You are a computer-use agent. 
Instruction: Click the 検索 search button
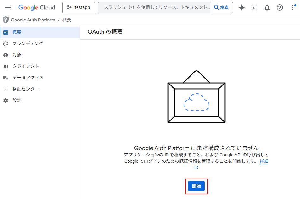(x=222, y=8)
